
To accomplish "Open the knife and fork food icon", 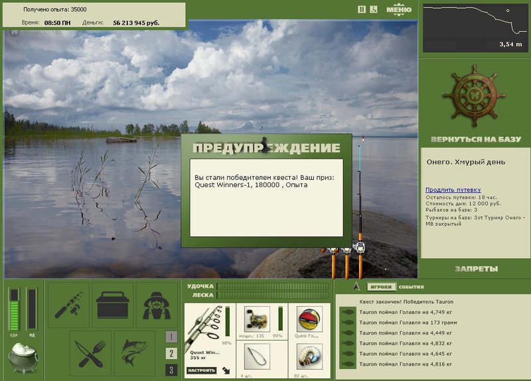I will (90, 353).
